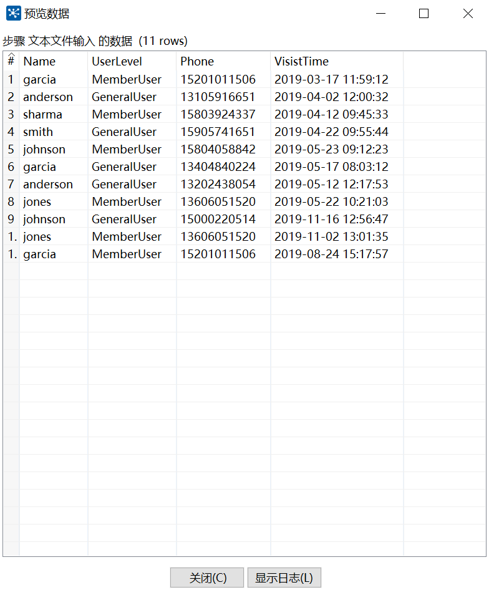The image size is (489, 590).
Task: Minimize the 预览数据 window
Action: [x=380, y=14]
